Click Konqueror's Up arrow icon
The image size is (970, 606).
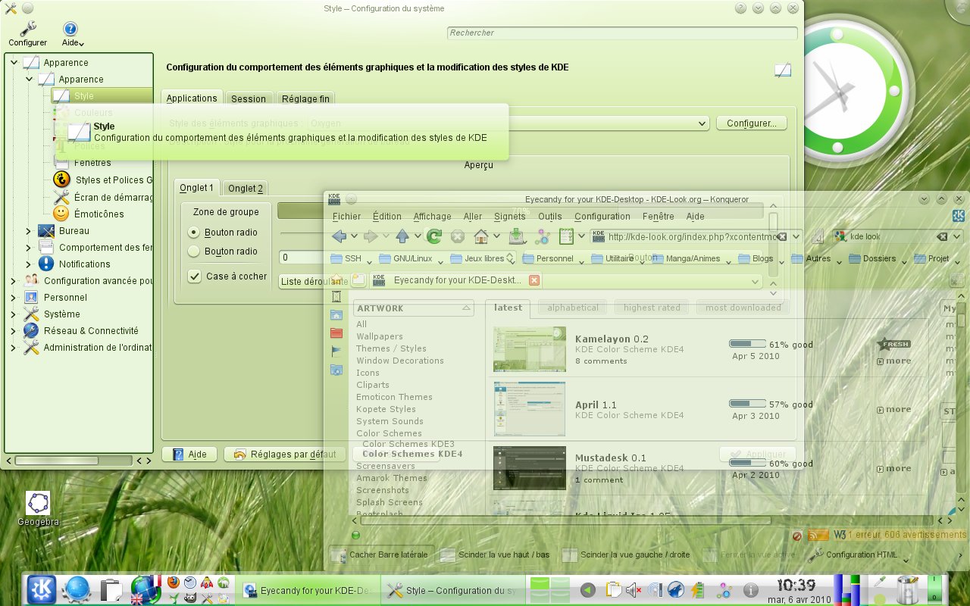pyautogui.click(x=402, y=236)
